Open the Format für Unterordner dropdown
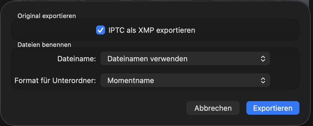 click(185, 80)
